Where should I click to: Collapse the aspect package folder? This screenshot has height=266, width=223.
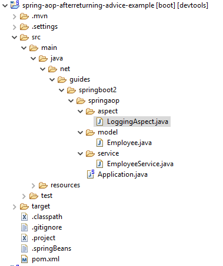pos(80,111)
